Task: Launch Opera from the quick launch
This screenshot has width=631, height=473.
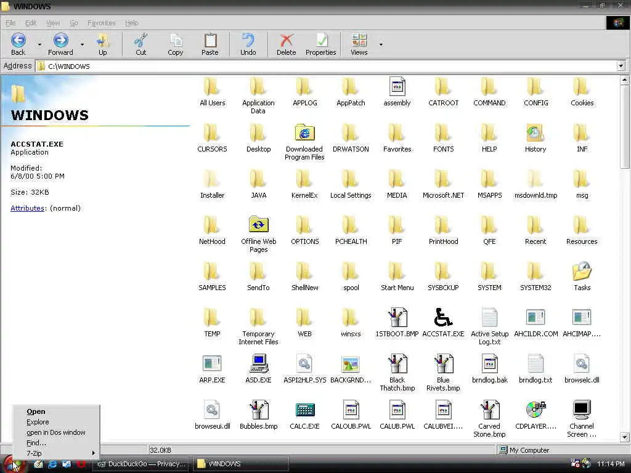Action: tap(81, 464)
